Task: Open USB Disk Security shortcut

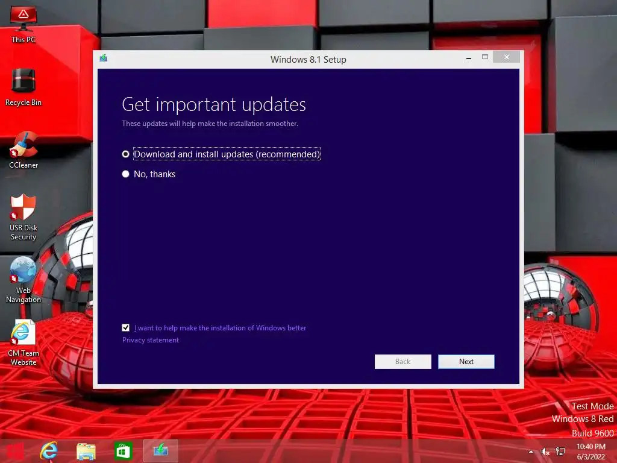Action: click(23, 217)
